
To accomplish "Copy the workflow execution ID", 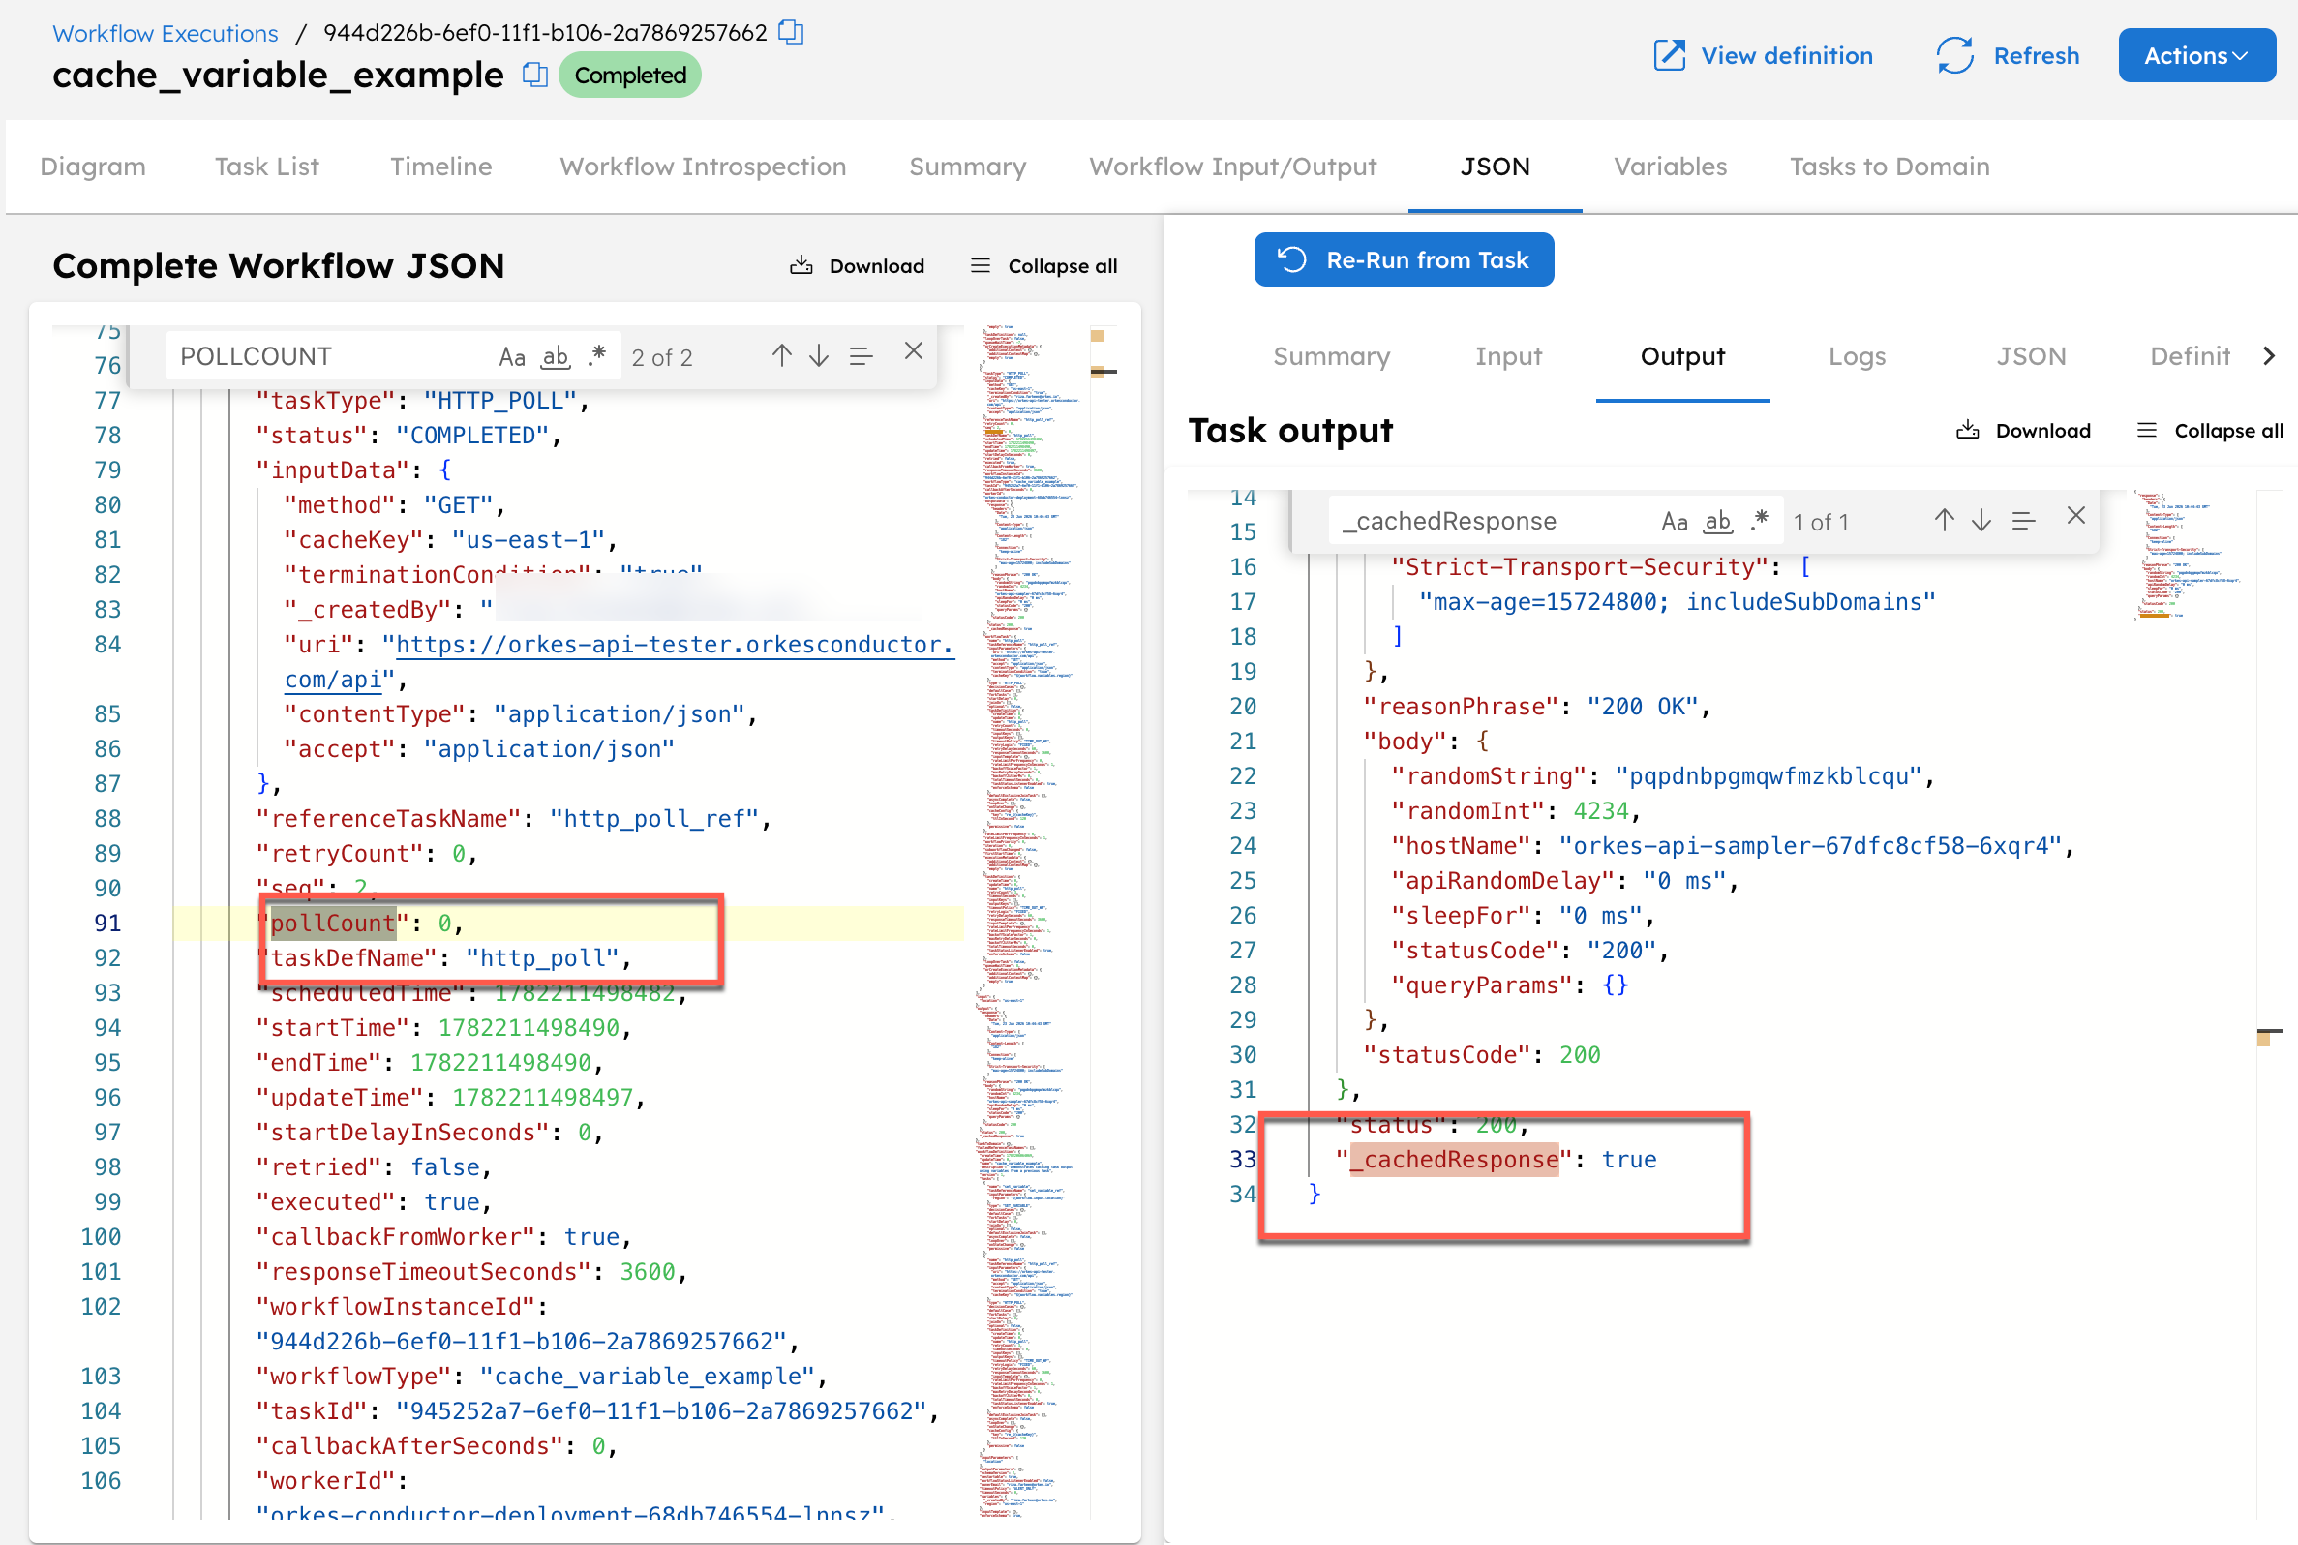I will click(791, 33).
